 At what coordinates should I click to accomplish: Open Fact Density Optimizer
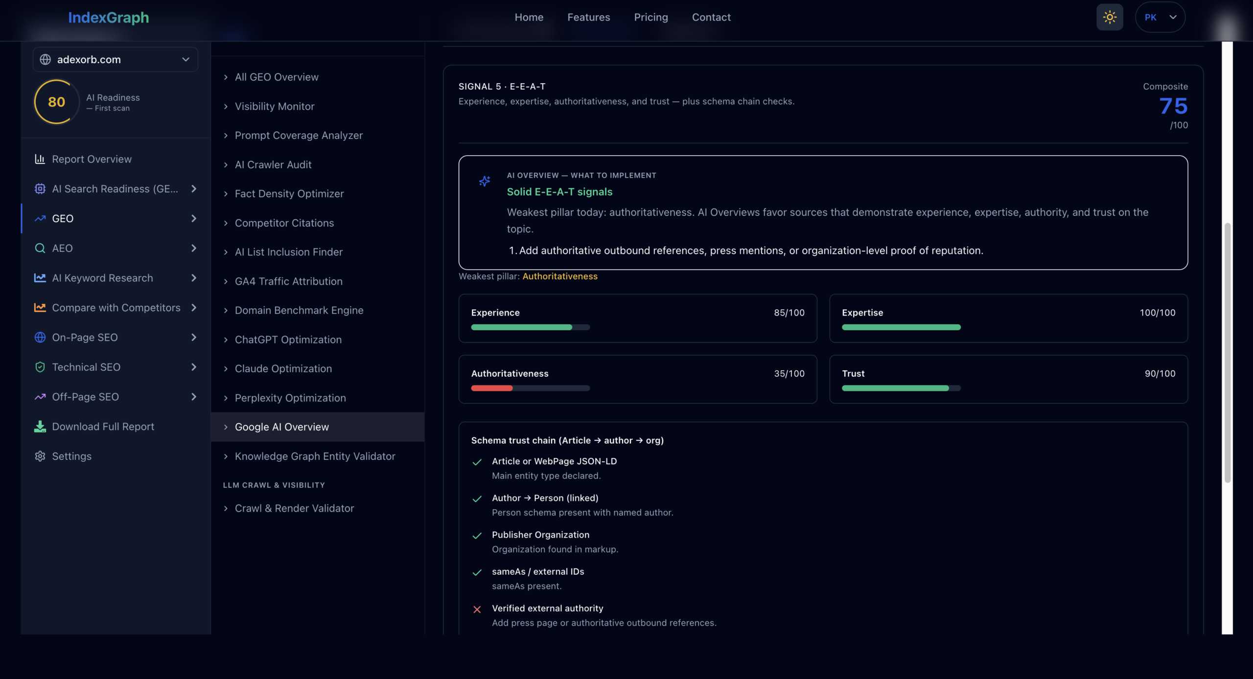[318, 194]
